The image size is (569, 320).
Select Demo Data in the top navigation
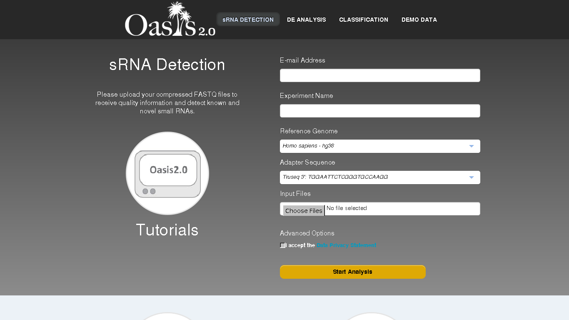pos(419,20)
